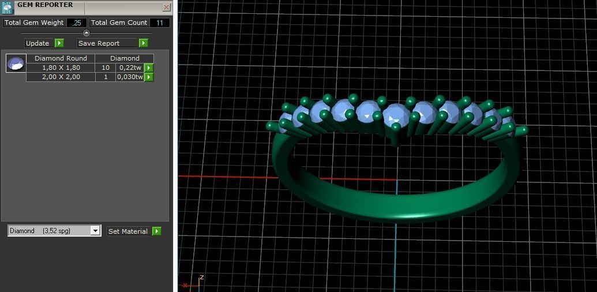Collapse the panel with the round arrow
Viewport: 597px width, 292px height.
(x=87, y=33)
